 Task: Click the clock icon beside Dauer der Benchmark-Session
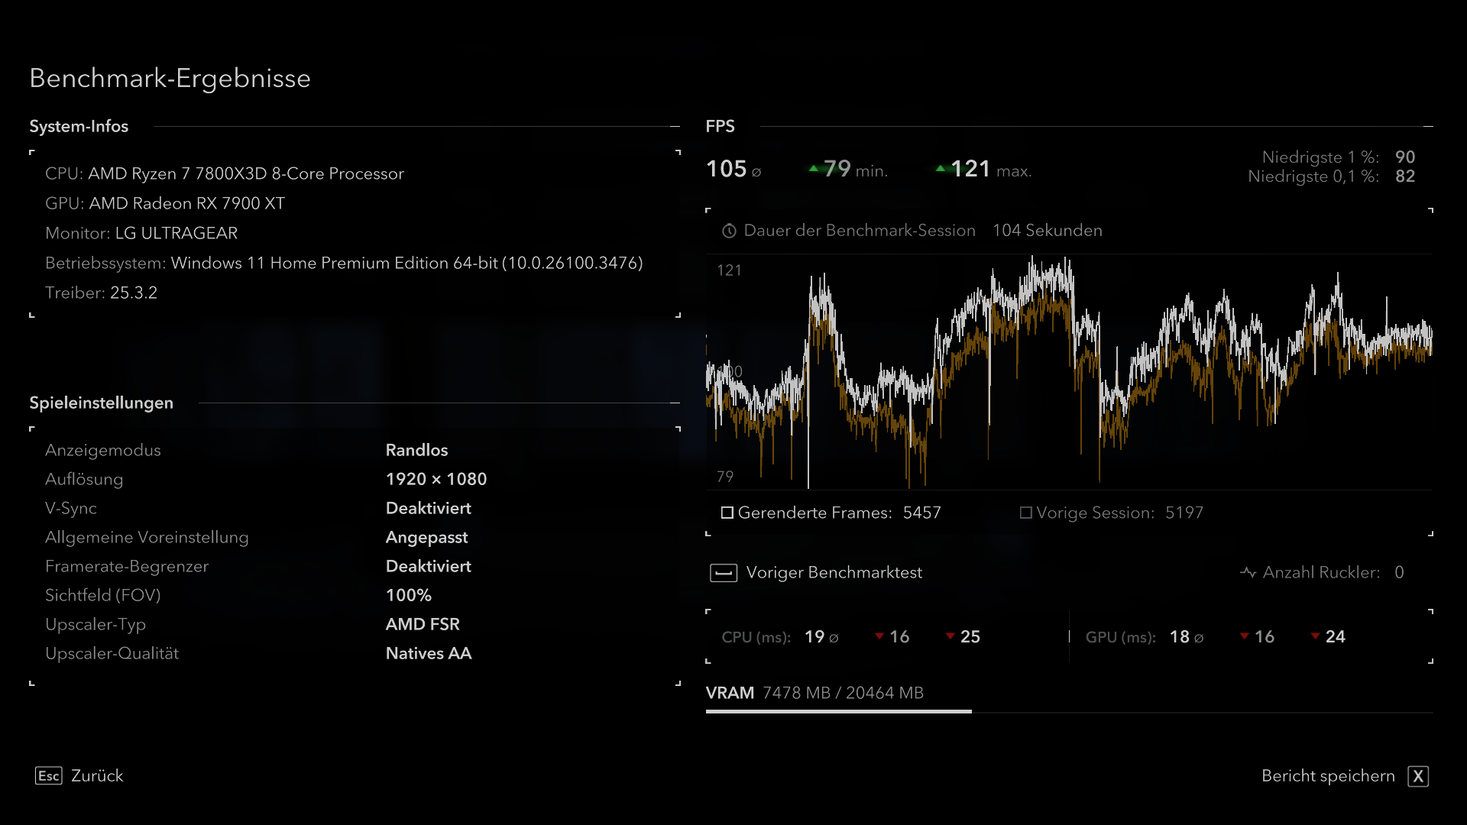tap(729, 231)
